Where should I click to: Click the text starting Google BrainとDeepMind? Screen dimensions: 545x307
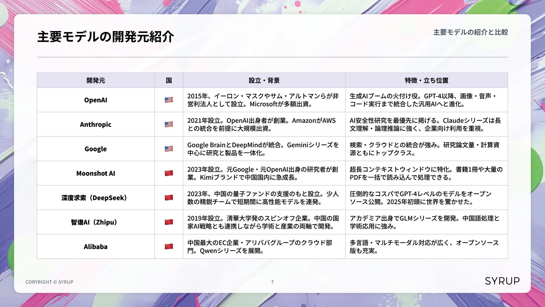click(x=263, y=149)
